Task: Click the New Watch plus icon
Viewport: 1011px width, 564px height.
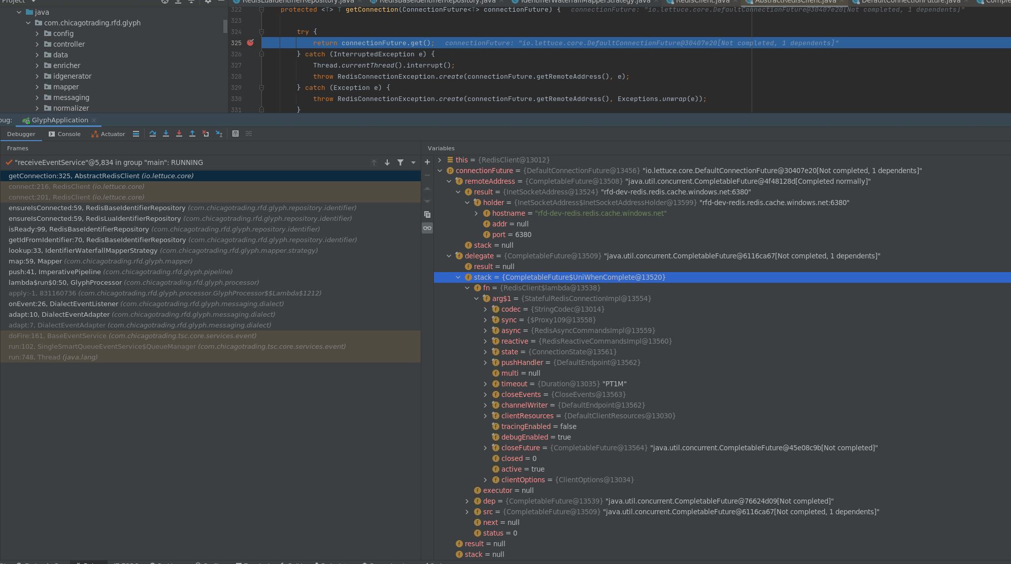Action: coord(427,162)
